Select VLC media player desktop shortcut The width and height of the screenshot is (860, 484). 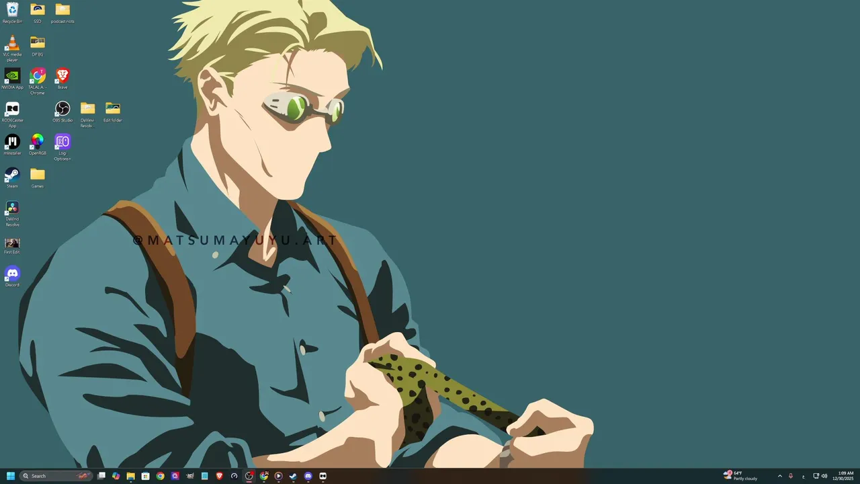point(12,48)
